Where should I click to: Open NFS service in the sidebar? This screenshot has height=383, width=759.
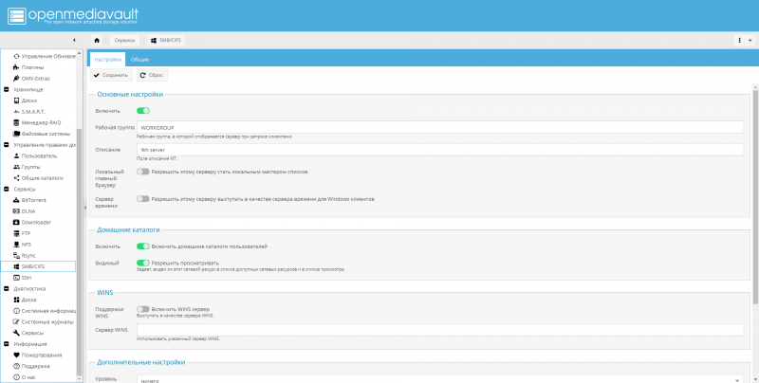pos(27,245)
